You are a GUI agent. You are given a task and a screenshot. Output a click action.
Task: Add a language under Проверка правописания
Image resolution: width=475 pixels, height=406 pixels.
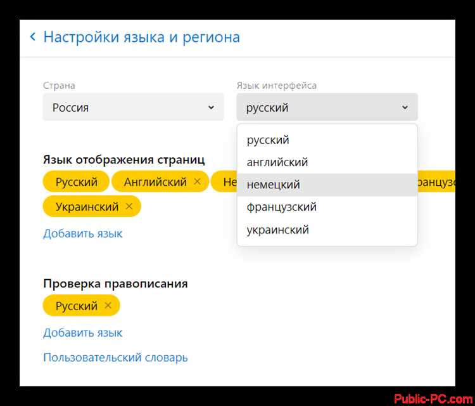tap(82, 332)
